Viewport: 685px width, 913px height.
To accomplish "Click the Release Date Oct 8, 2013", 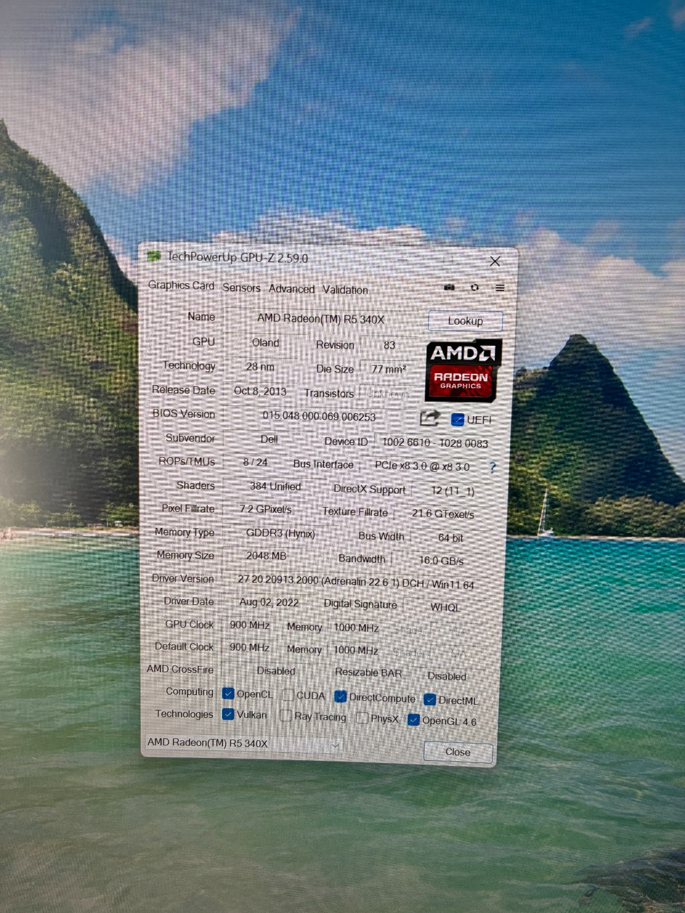I will point(260,391).
